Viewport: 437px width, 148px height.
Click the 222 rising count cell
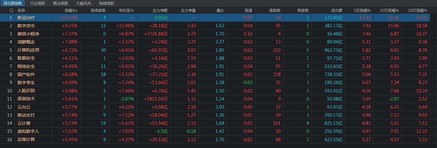276,50
